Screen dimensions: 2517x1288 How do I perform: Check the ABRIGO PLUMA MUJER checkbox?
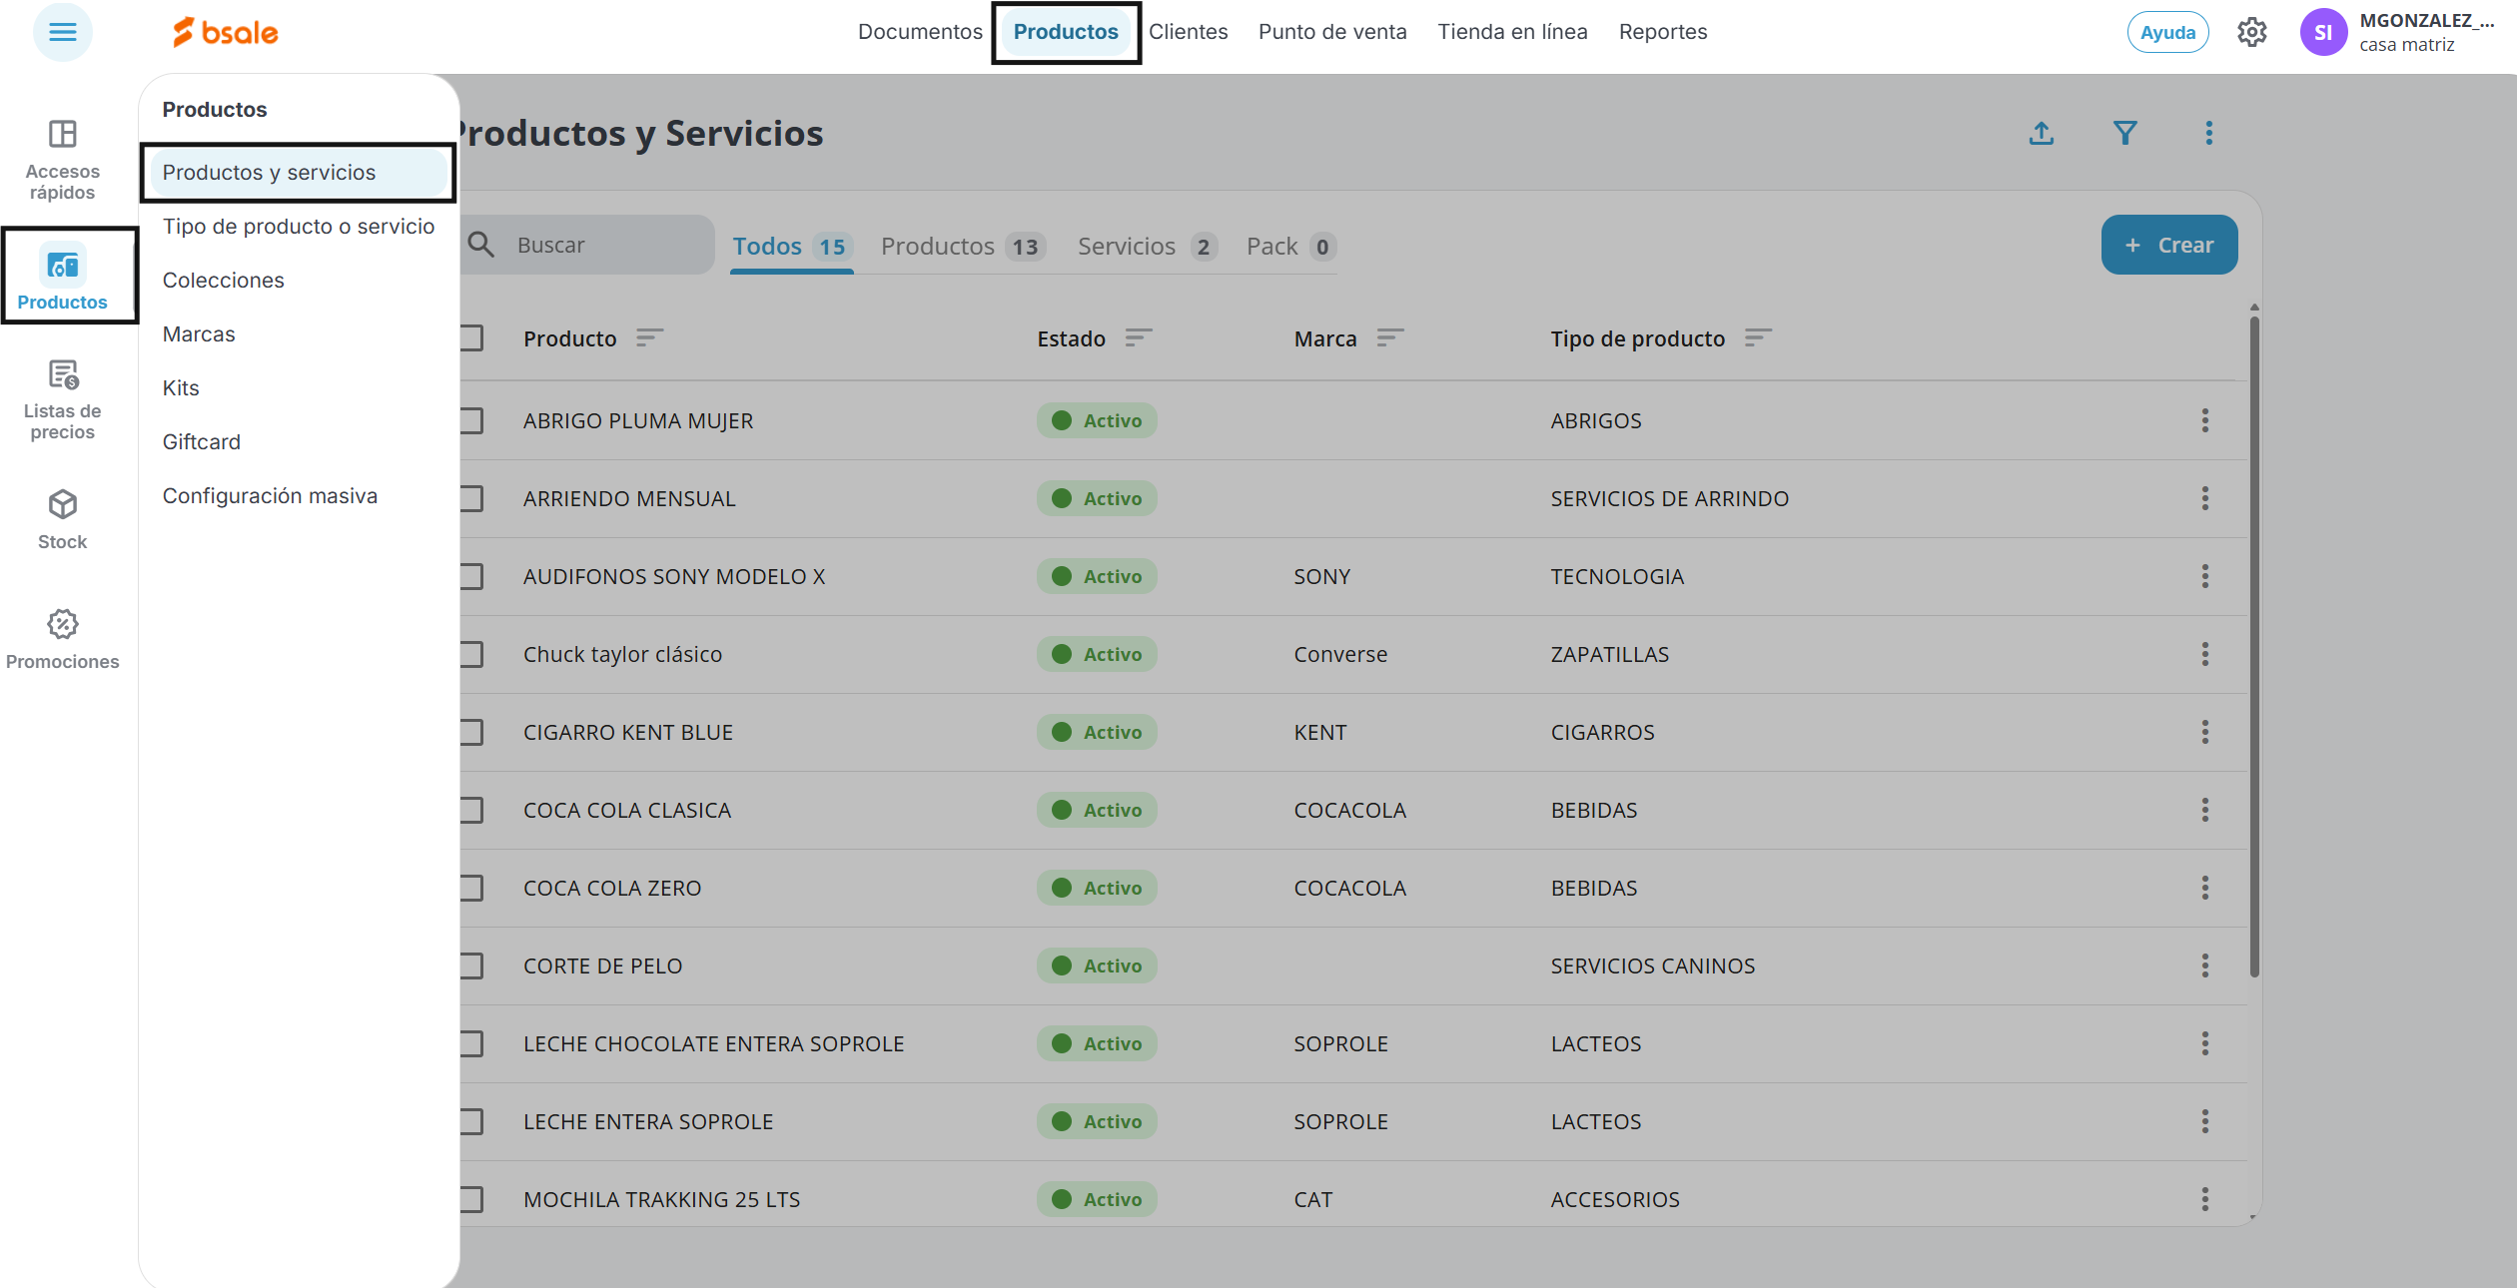[472, 420]
